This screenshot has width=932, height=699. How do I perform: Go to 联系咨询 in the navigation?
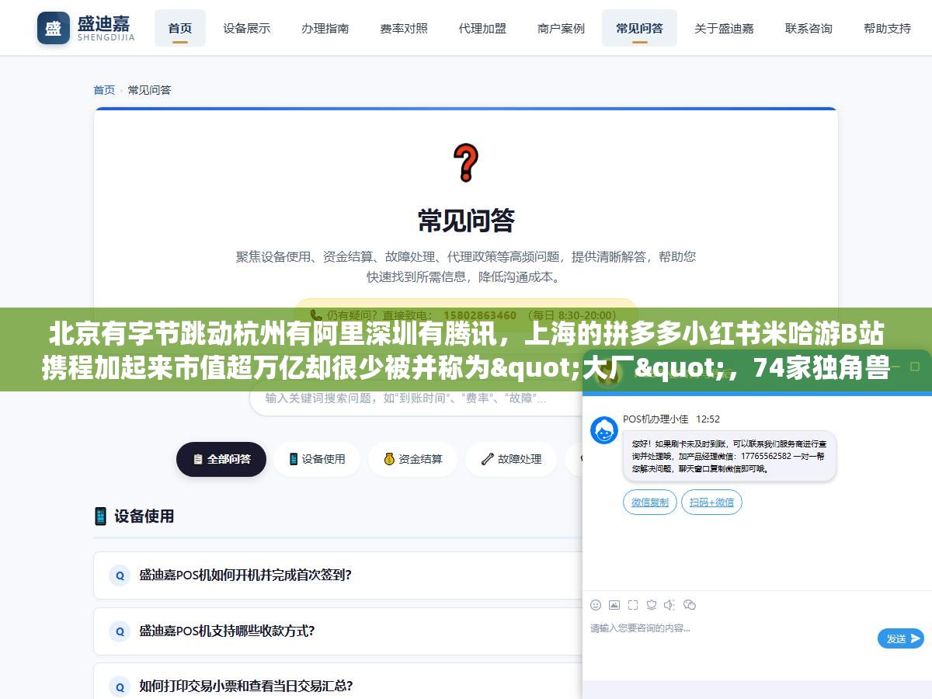(x=809, y=28)
